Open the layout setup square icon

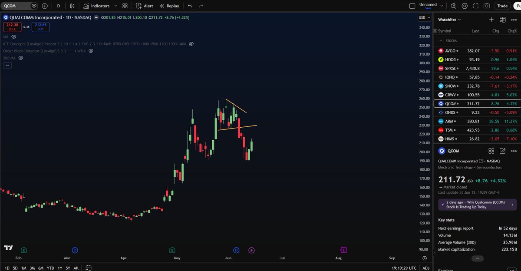[x=412, y=6]
